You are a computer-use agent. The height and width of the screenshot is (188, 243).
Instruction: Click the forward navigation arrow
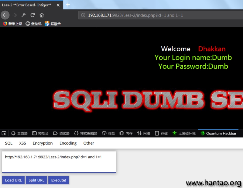(x=14, y=15)
